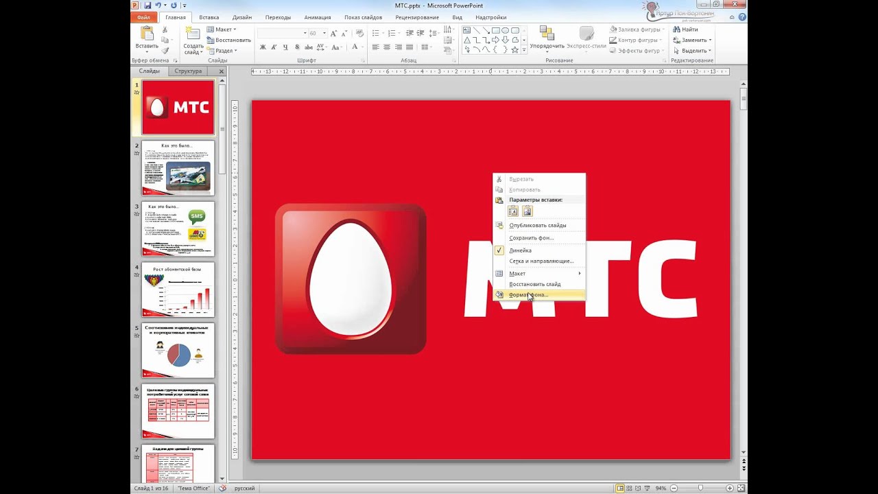Select slide 4 thumbnail Рост абонентской базы
Image resolution: width=878 pixels, height=494 pixels.
click(178, 289)
